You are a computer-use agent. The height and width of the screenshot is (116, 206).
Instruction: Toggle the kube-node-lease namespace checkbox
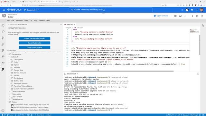pos(12,92)
